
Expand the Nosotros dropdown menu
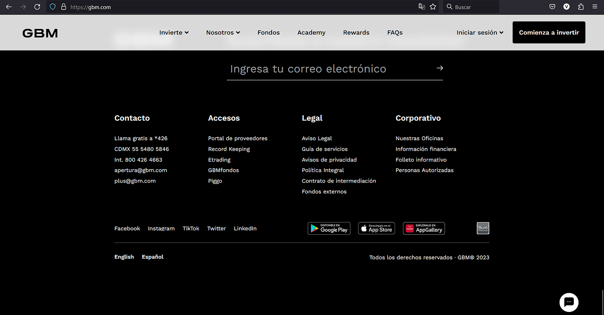click(x=223, y=32)
